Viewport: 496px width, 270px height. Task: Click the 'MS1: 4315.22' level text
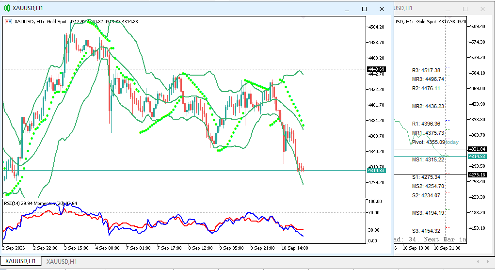coord(428,159)
